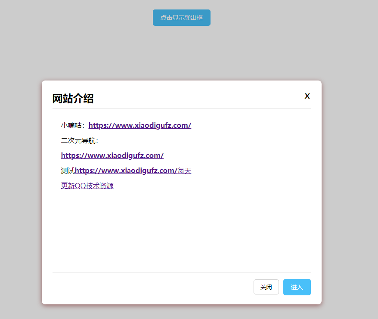Open the 更新QQ技术资源 link
Viewport: 378px width, 319px height.
coord(87,186)
